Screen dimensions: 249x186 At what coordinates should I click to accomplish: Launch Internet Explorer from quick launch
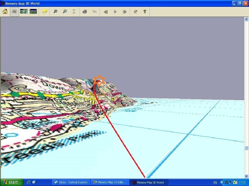29,182
